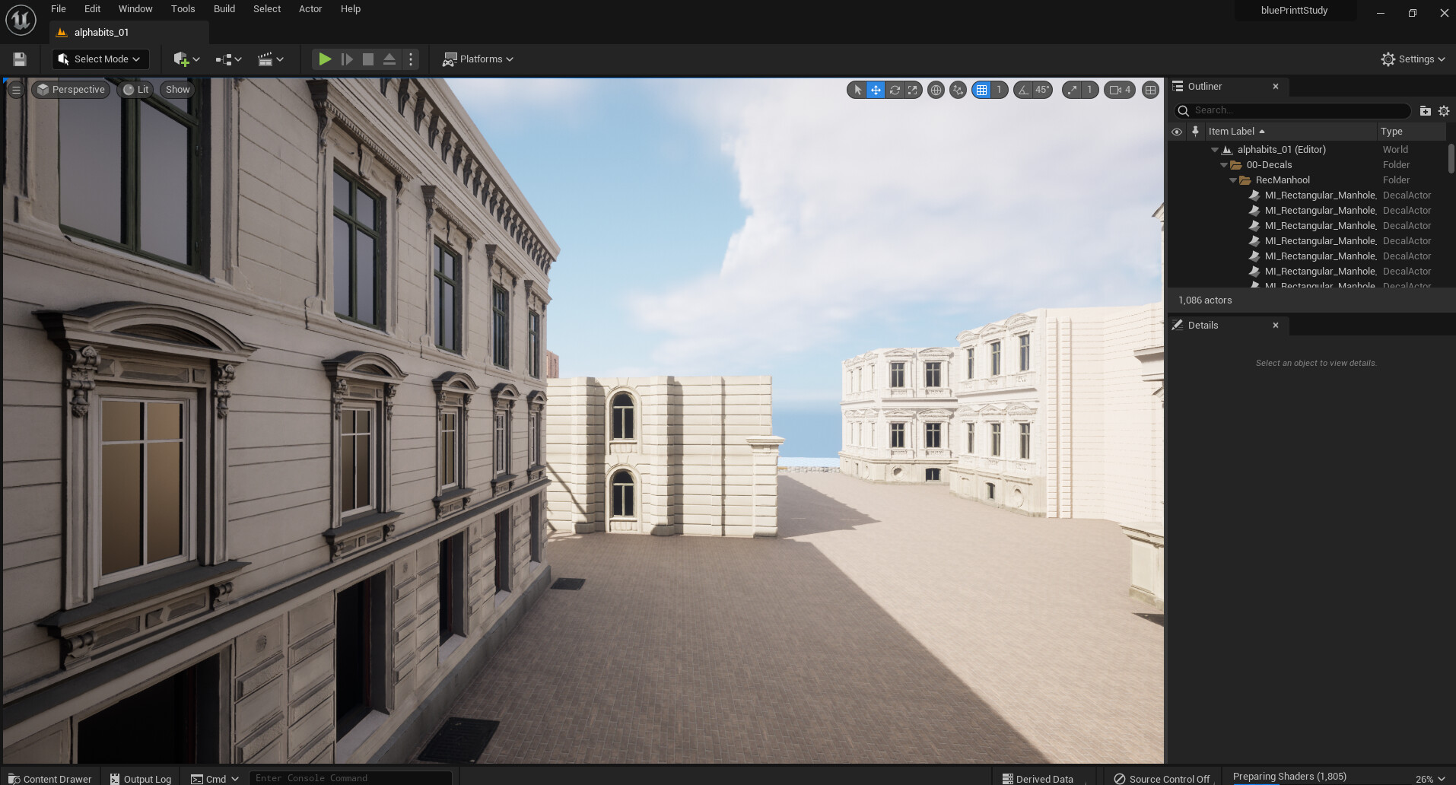Open the Platforms menu in toolbar
1456x785 pixels.
pyautogui.click(x=477, y=59)
